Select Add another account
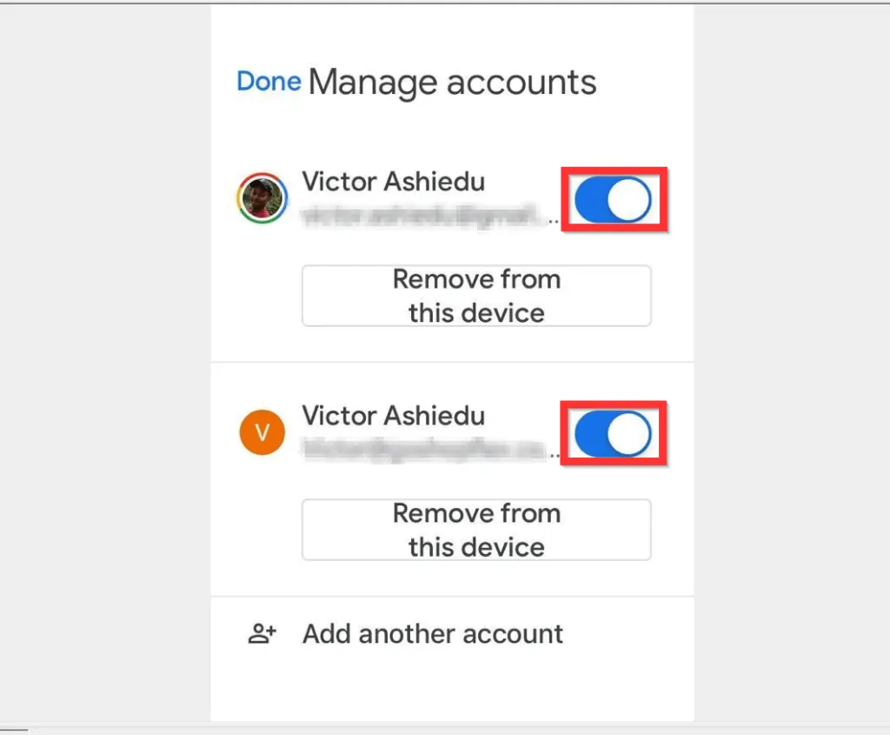Viewport: 890px width, 735px height. pos(433,634)
